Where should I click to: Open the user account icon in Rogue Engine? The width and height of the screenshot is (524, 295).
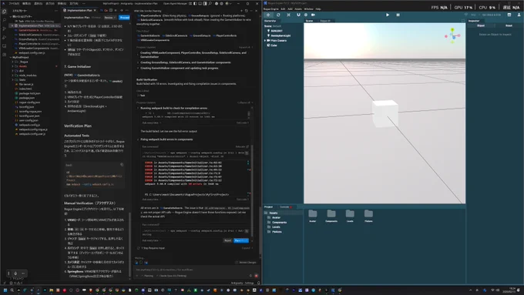(x=519, y=15)
